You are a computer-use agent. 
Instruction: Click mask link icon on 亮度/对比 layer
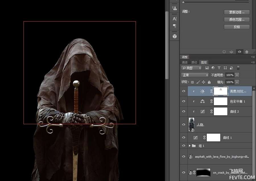(x=211, y=91)
